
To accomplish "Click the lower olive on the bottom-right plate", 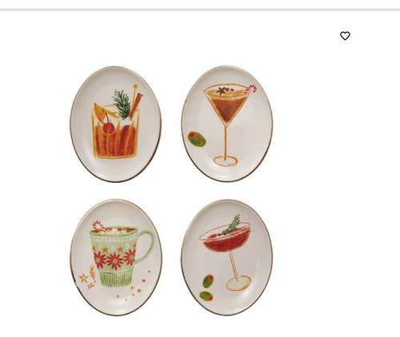I will 206,296.
